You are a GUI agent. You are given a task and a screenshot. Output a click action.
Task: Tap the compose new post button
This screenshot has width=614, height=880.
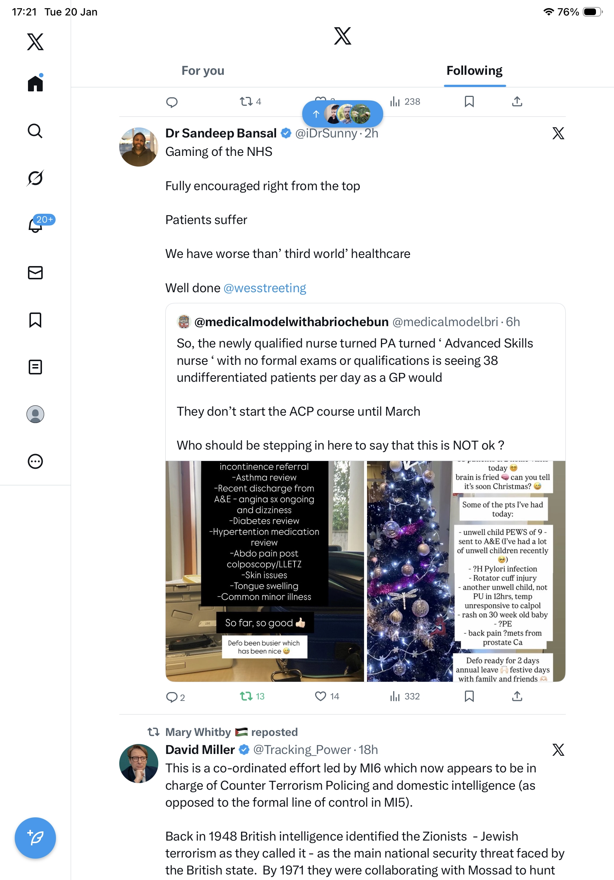(x=35, y=838)
